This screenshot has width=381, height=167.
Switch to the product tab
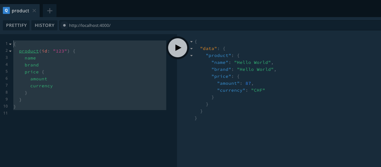pos(20,11)
